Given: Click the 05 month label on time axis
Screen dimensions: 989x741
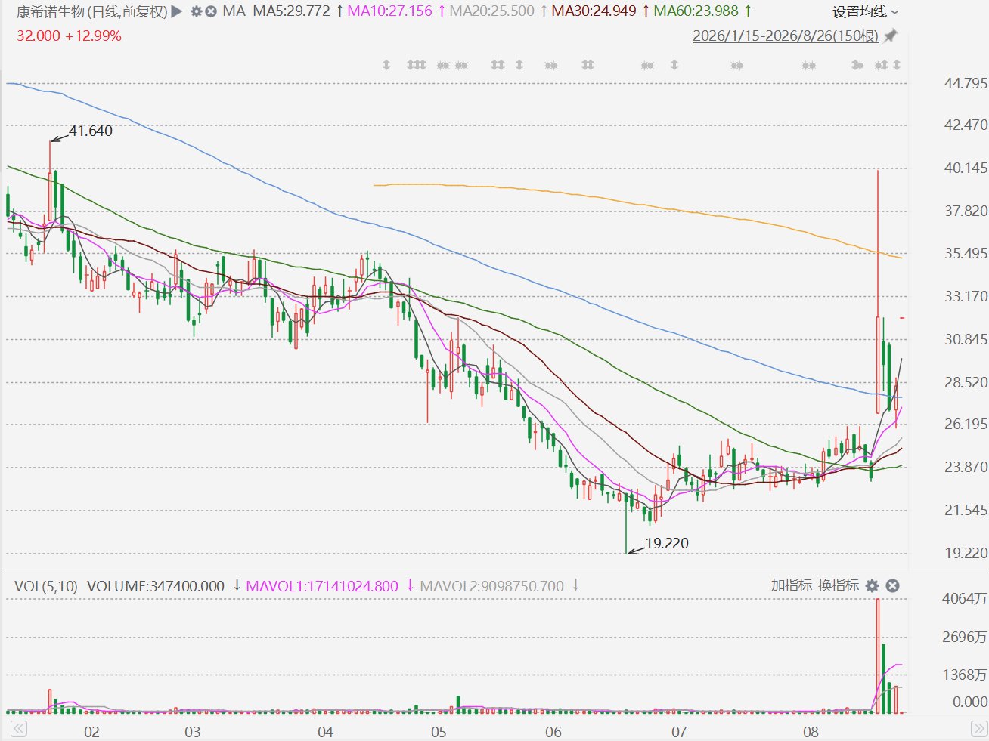Looking at the screenshot, I should (439, 732).
